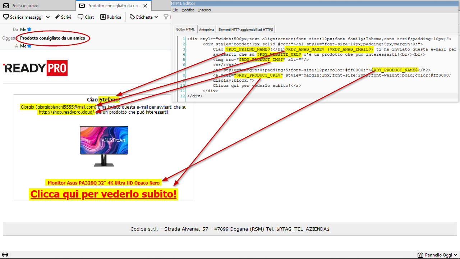Open the File menu in HTML Editor
Viewport: 460px width, 259px height.
click(x=175, y=10)
